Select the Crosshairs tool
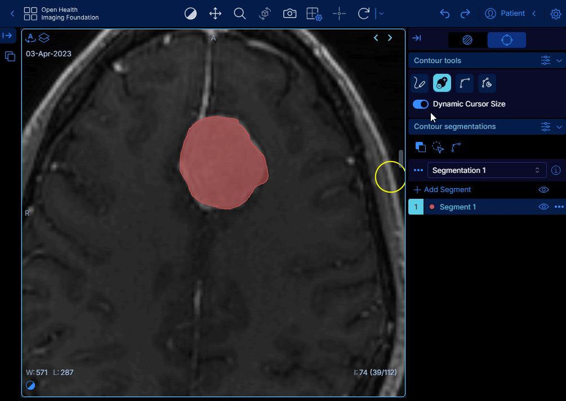Viewport: 566px width, 401px height. point(339,14)
